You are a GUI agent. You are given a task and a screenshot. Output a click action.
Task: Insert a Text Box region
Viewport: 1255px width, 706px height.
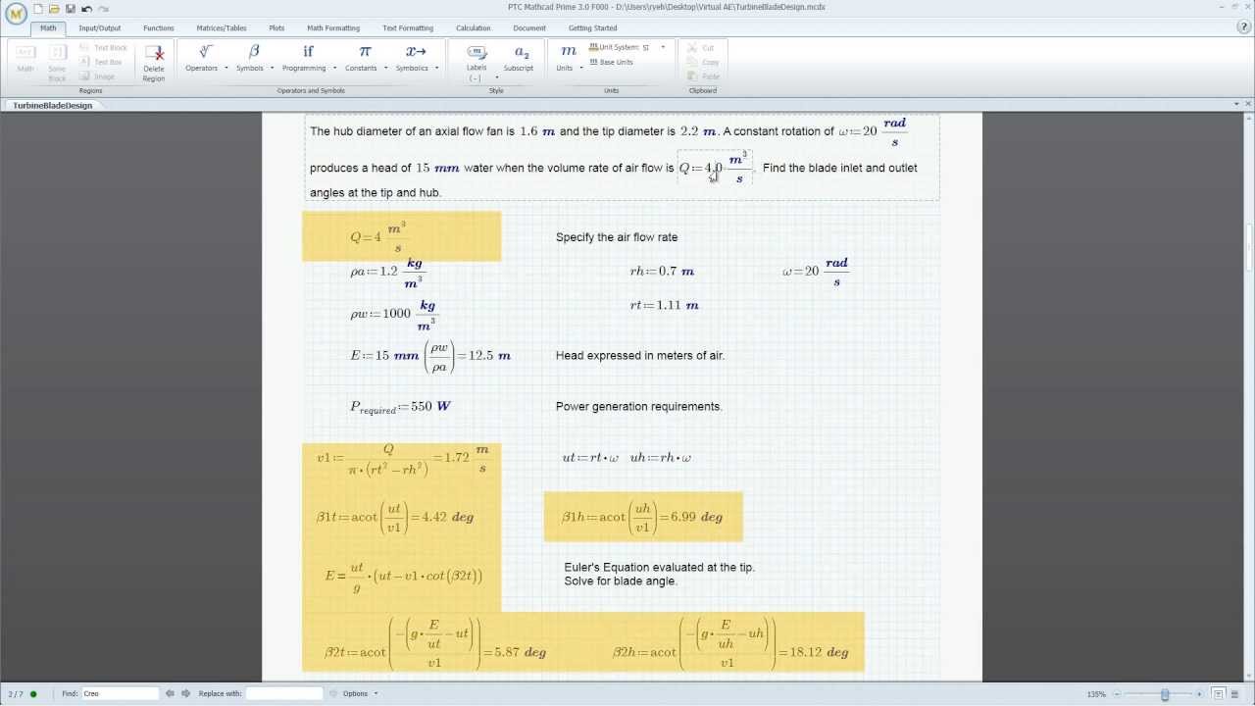point(101,62)
